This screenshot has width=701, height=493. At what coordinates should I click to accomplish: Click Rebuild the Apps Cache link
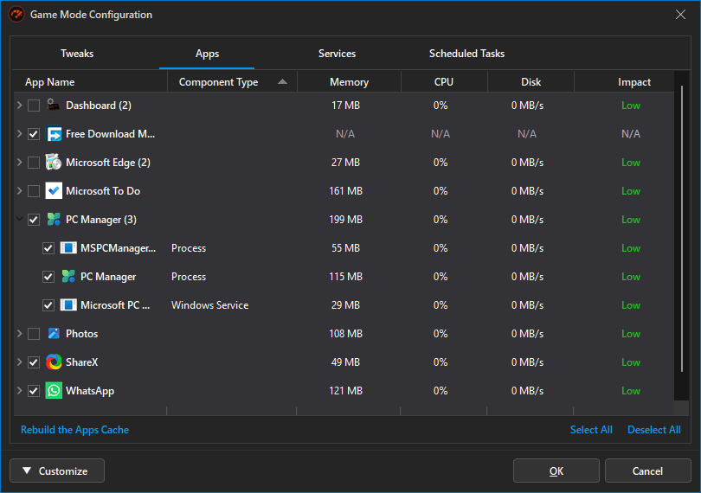click(x=74, y=430)
